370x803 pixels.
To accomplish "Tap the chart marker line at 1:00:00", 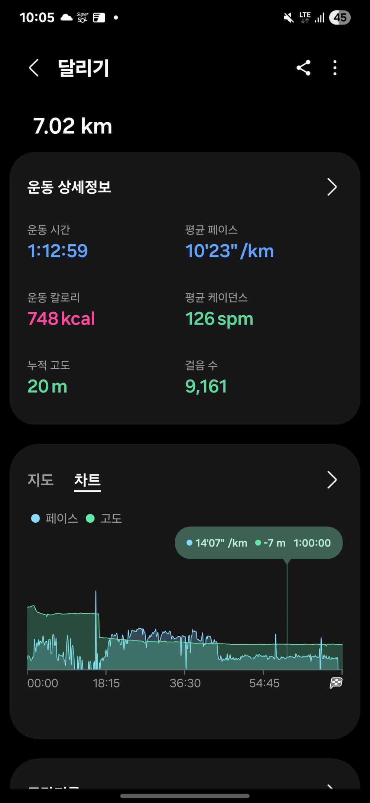I will (x=287, y=613).
